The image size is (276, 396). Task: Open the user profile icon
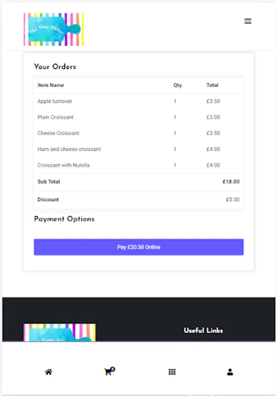click(x=230, y=372)
